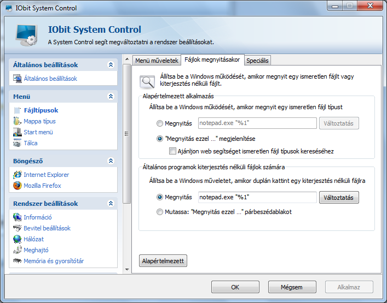
Task: Open the Információ link
Action: (38, 217)
